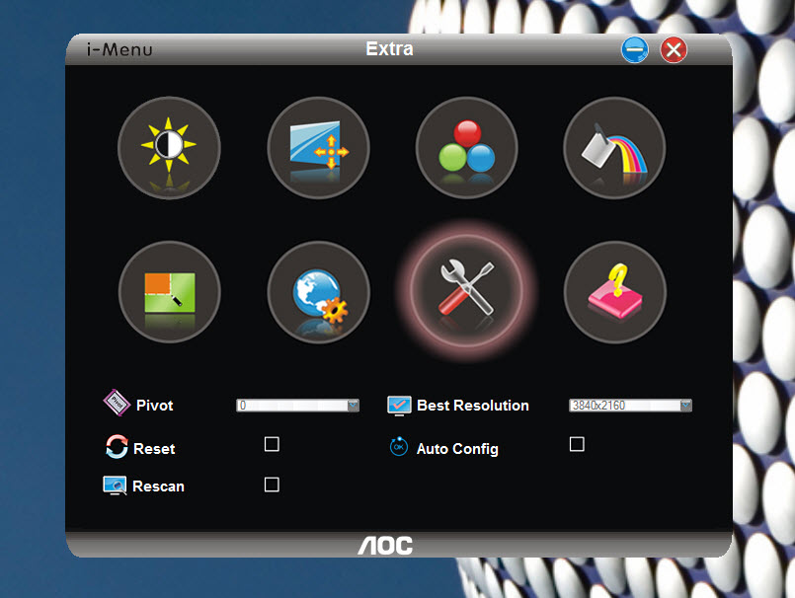Check the Auto Config checkbox
The image size is (795, 598).
[x=577, y=444]
